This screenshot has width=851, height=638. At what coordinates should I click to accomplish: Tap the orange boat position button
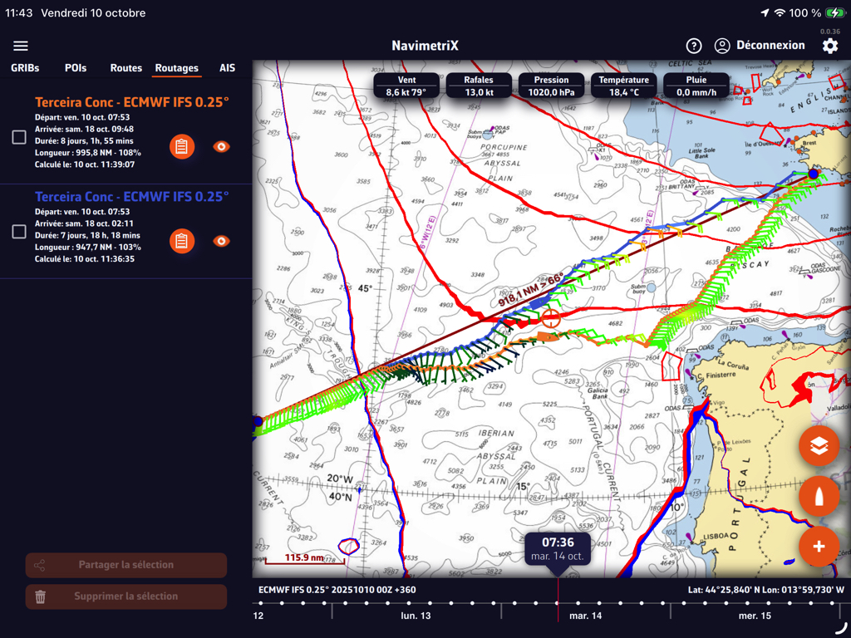click(819, 497)
